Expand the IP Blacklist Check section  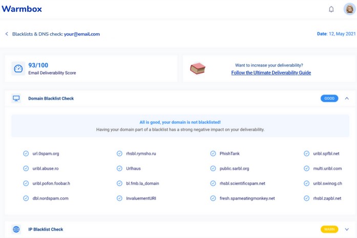347,229
